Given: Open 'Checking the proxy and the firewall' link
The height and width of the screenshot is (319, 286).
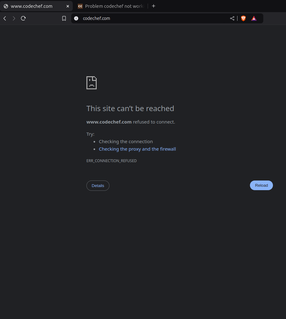Looking at the screenshot, I should tap(137, 149).
